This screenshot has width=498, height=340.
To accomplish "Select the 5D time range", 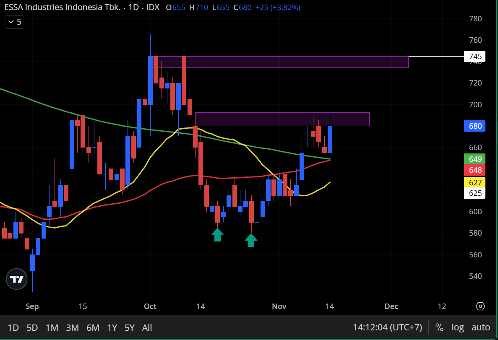I will pos(32,327).
